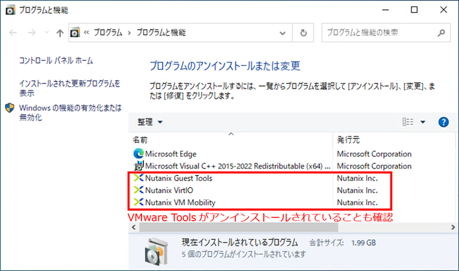Open Windows の機能の有効化または無効化 link
The image size is (459, 271).
point(70,113)
